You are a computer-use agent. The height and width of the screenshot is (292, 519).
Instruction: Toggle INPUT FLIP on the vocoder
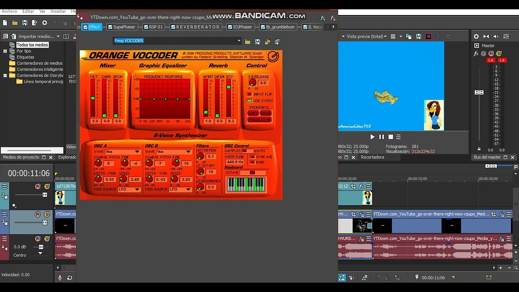coord(250,94)
